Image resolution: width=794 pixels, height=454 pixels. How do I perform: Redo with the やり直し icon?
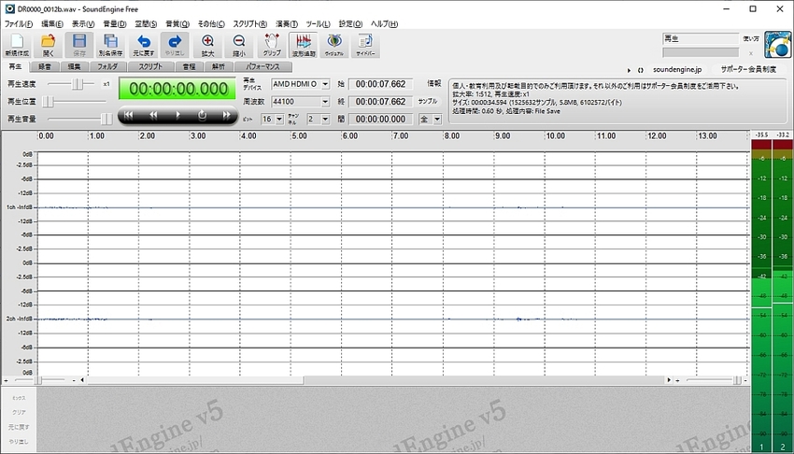click(x=175, y=45)
